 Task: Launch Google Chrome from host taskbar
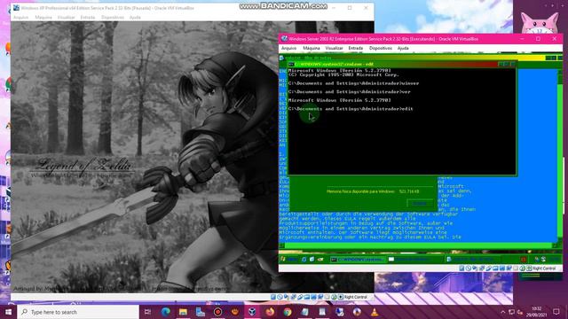tap(288, 312)
